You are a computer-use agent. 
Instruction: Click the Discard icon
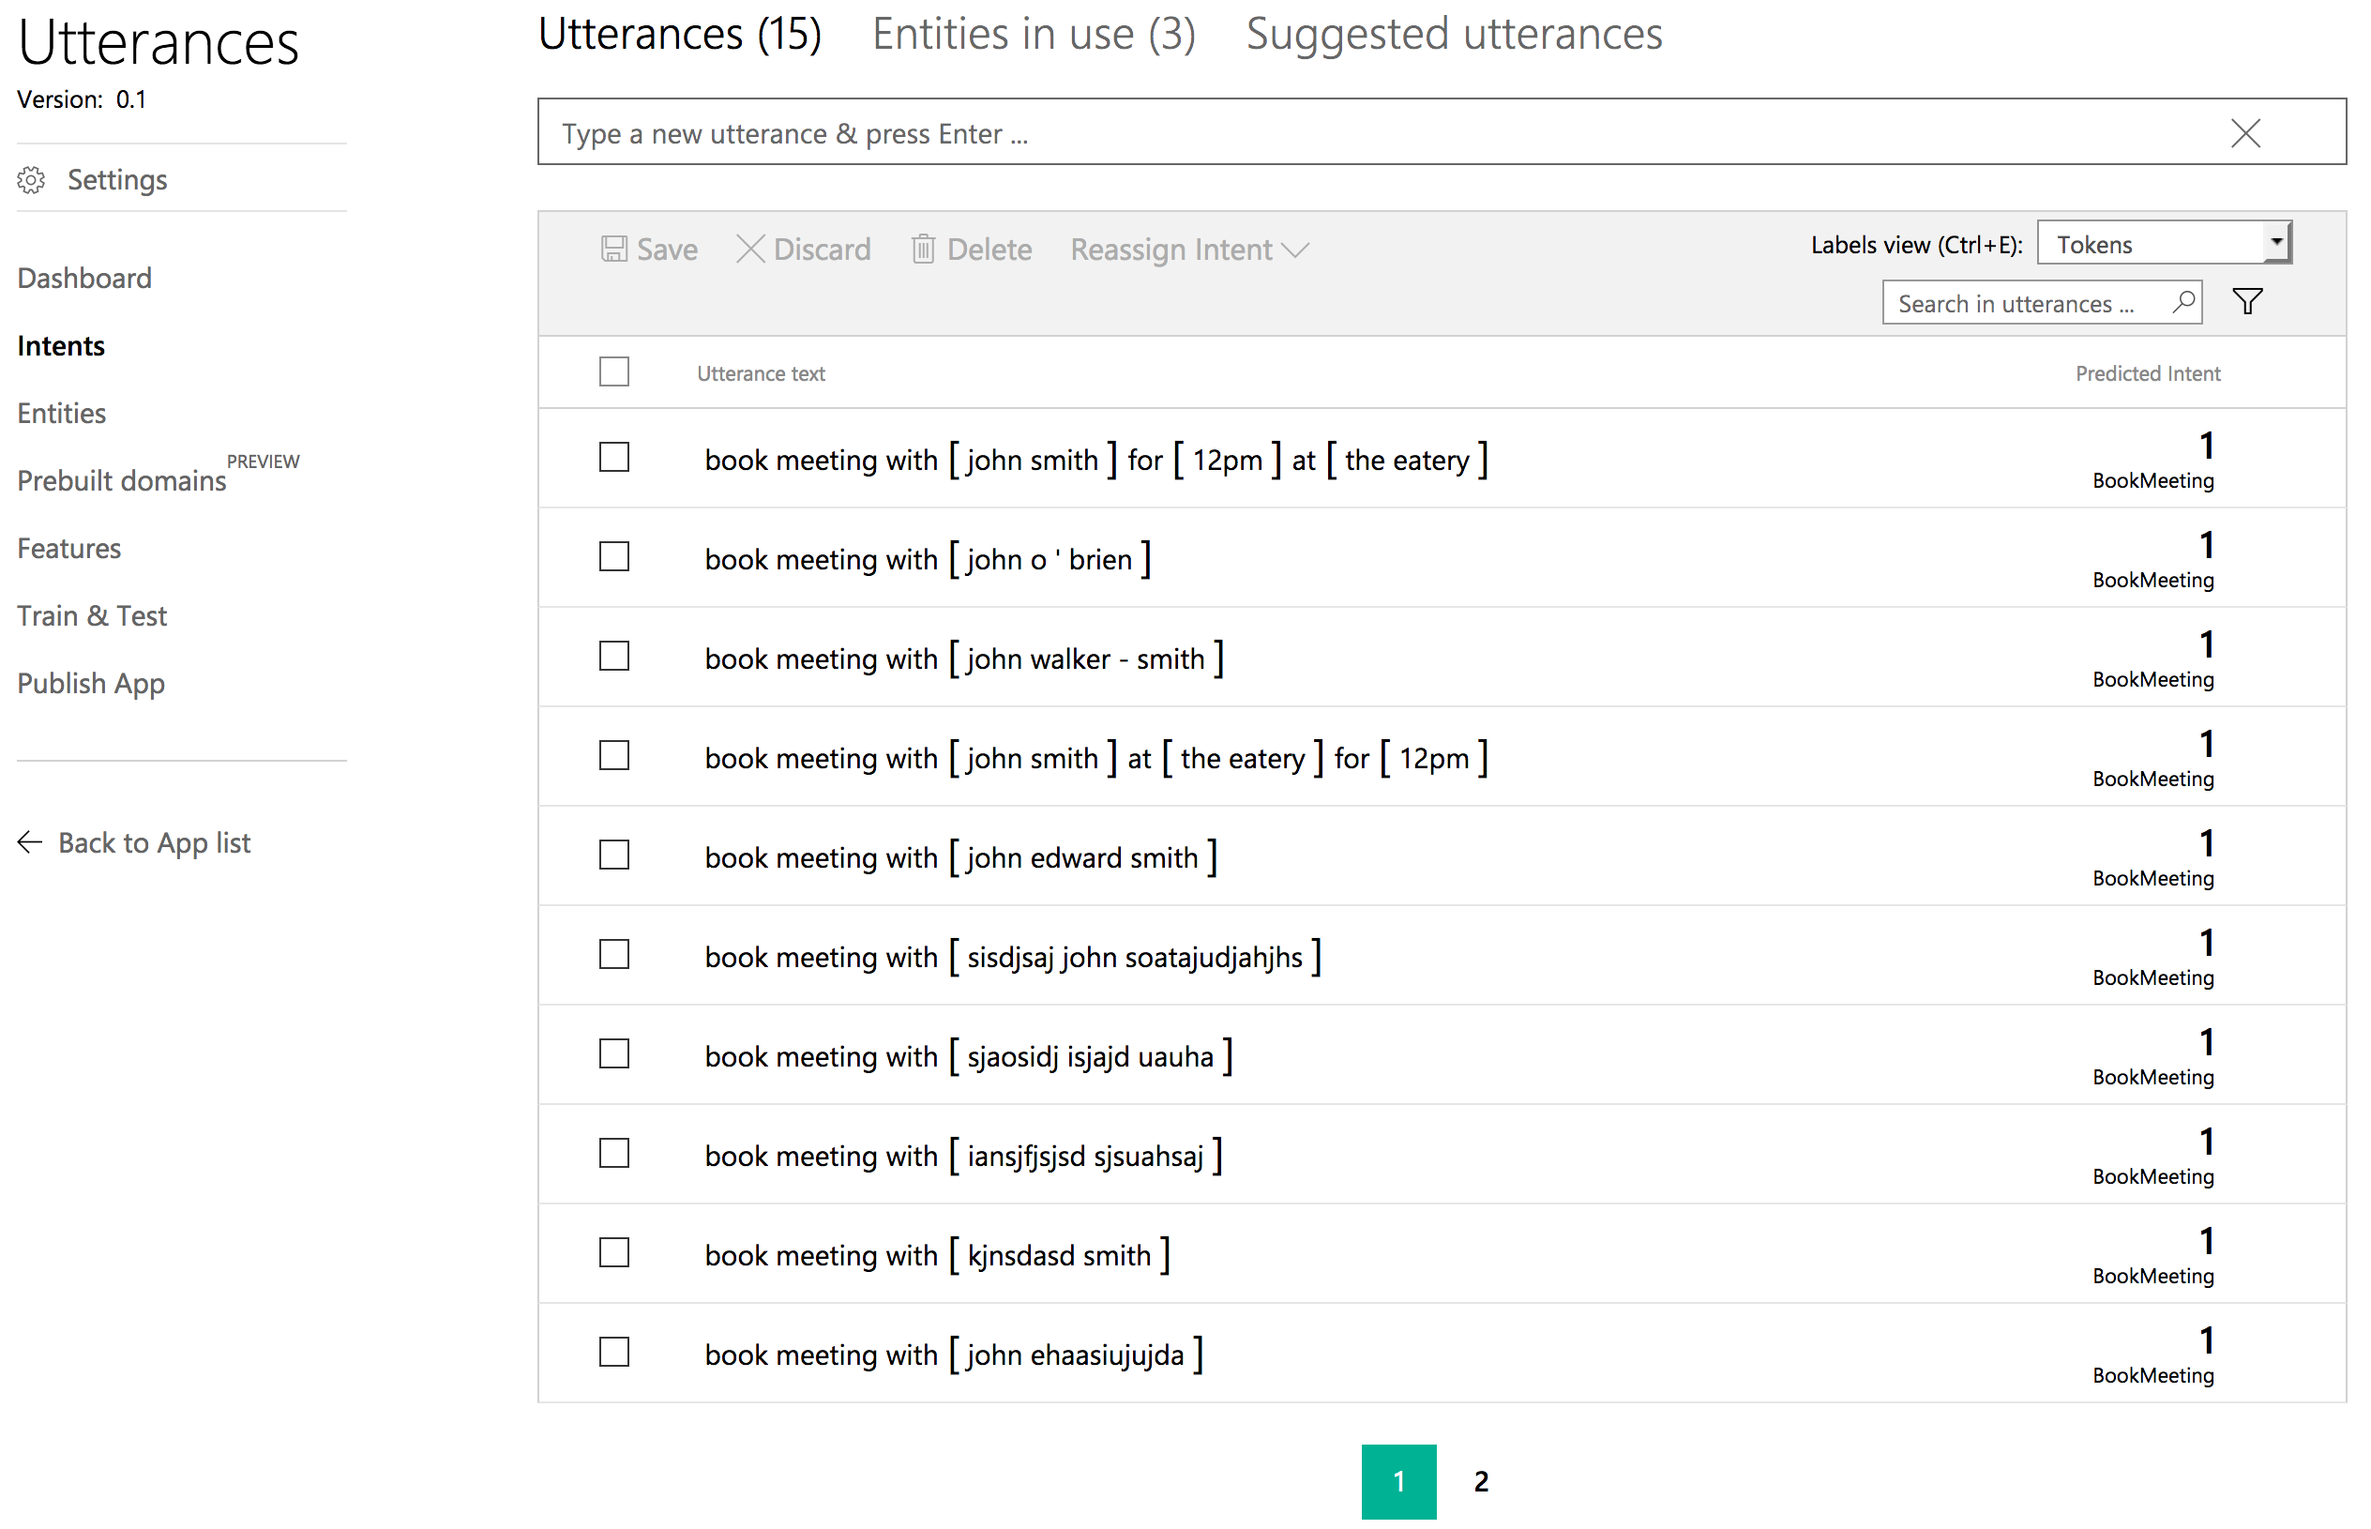[x=750, y=250]
